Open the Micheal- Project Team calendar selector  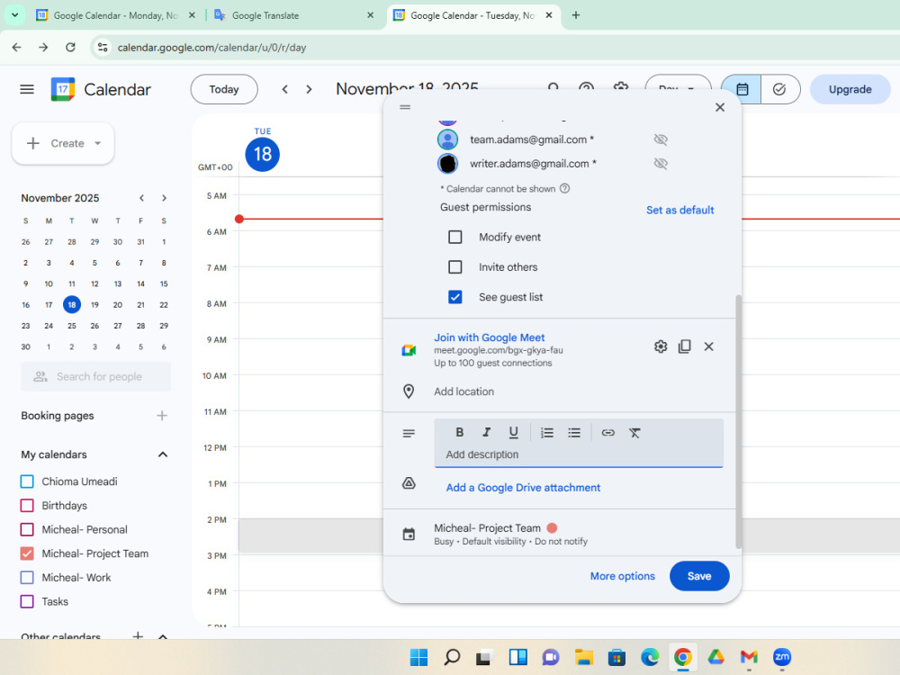point(487,528)
